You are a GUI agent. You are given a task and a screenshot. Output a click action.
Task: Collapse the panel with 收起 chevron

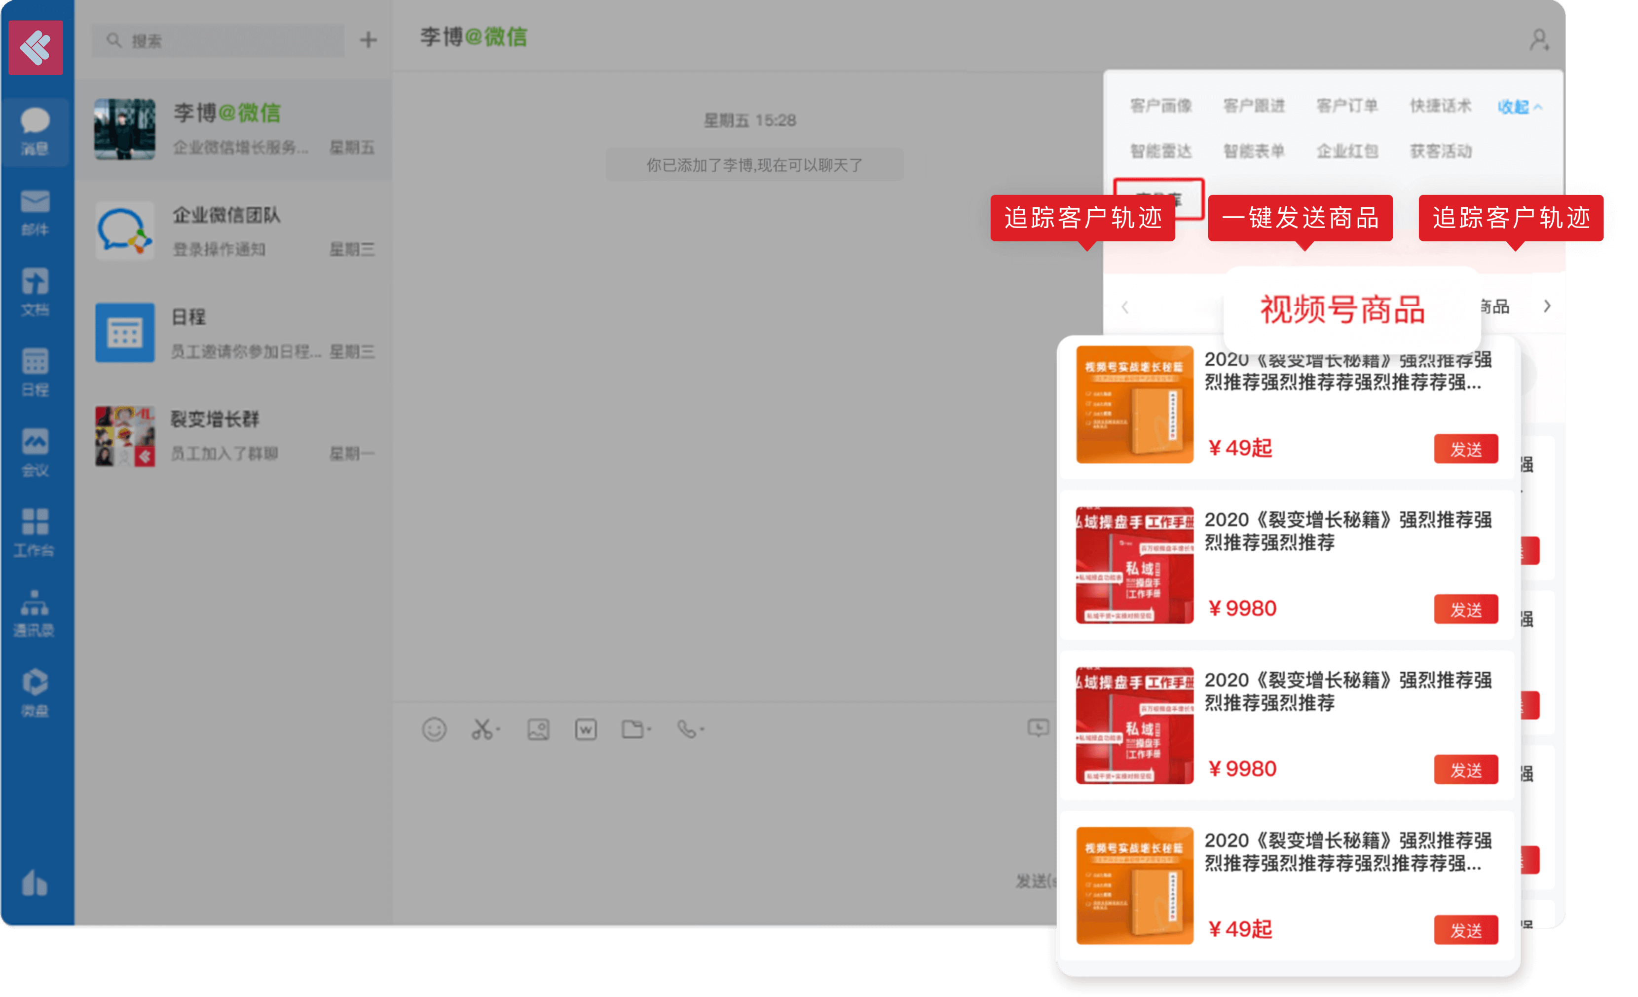click(x=1520, y=107)
